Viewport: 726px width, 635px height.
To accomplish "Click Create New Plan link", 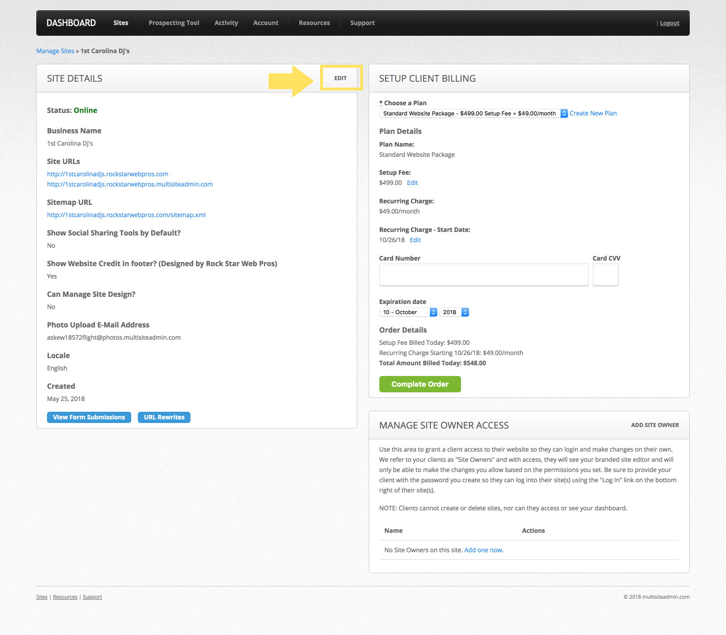I will point(593,113).
